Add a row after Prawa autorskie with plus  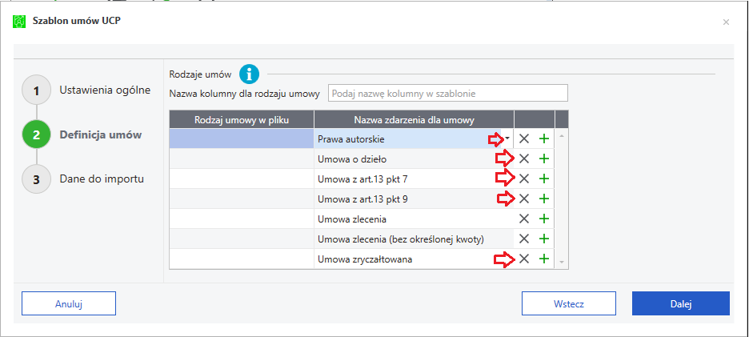pos(543,138)
